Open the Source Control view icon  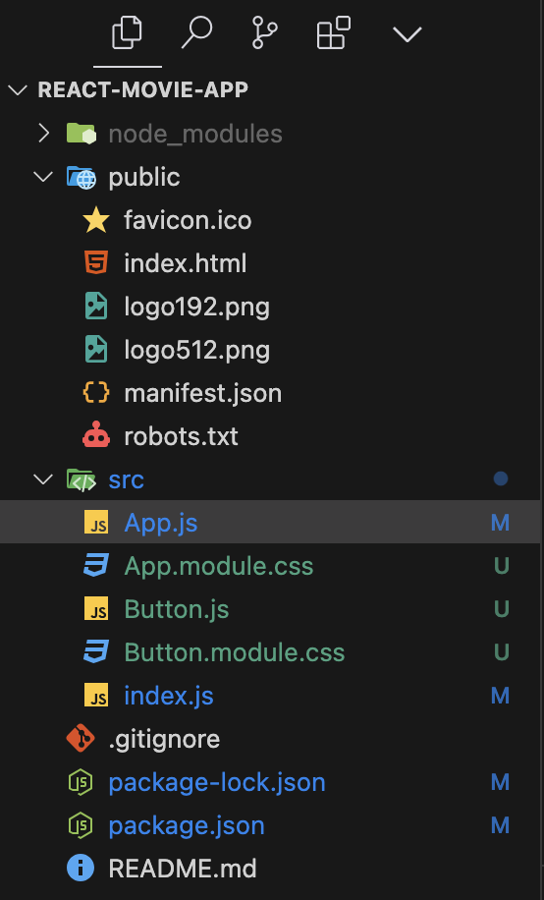[264, 32]
